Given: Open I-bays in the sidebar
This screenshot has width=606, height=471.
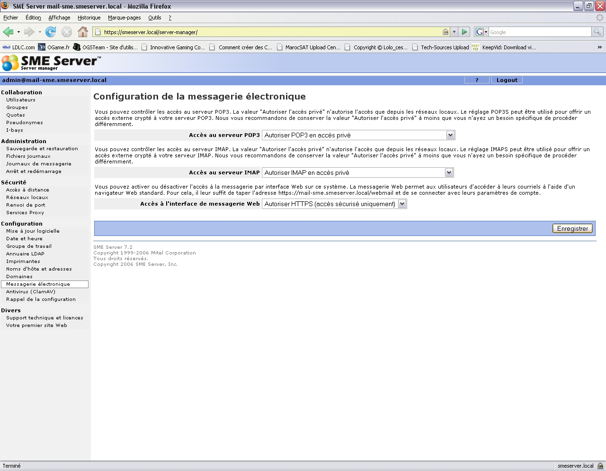Looking at the screenshot, I should point(15,130).
